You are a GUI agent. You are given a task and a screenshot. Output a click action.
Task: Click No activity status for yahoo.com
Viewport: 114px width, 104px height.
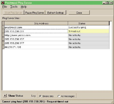coord(89,35)
